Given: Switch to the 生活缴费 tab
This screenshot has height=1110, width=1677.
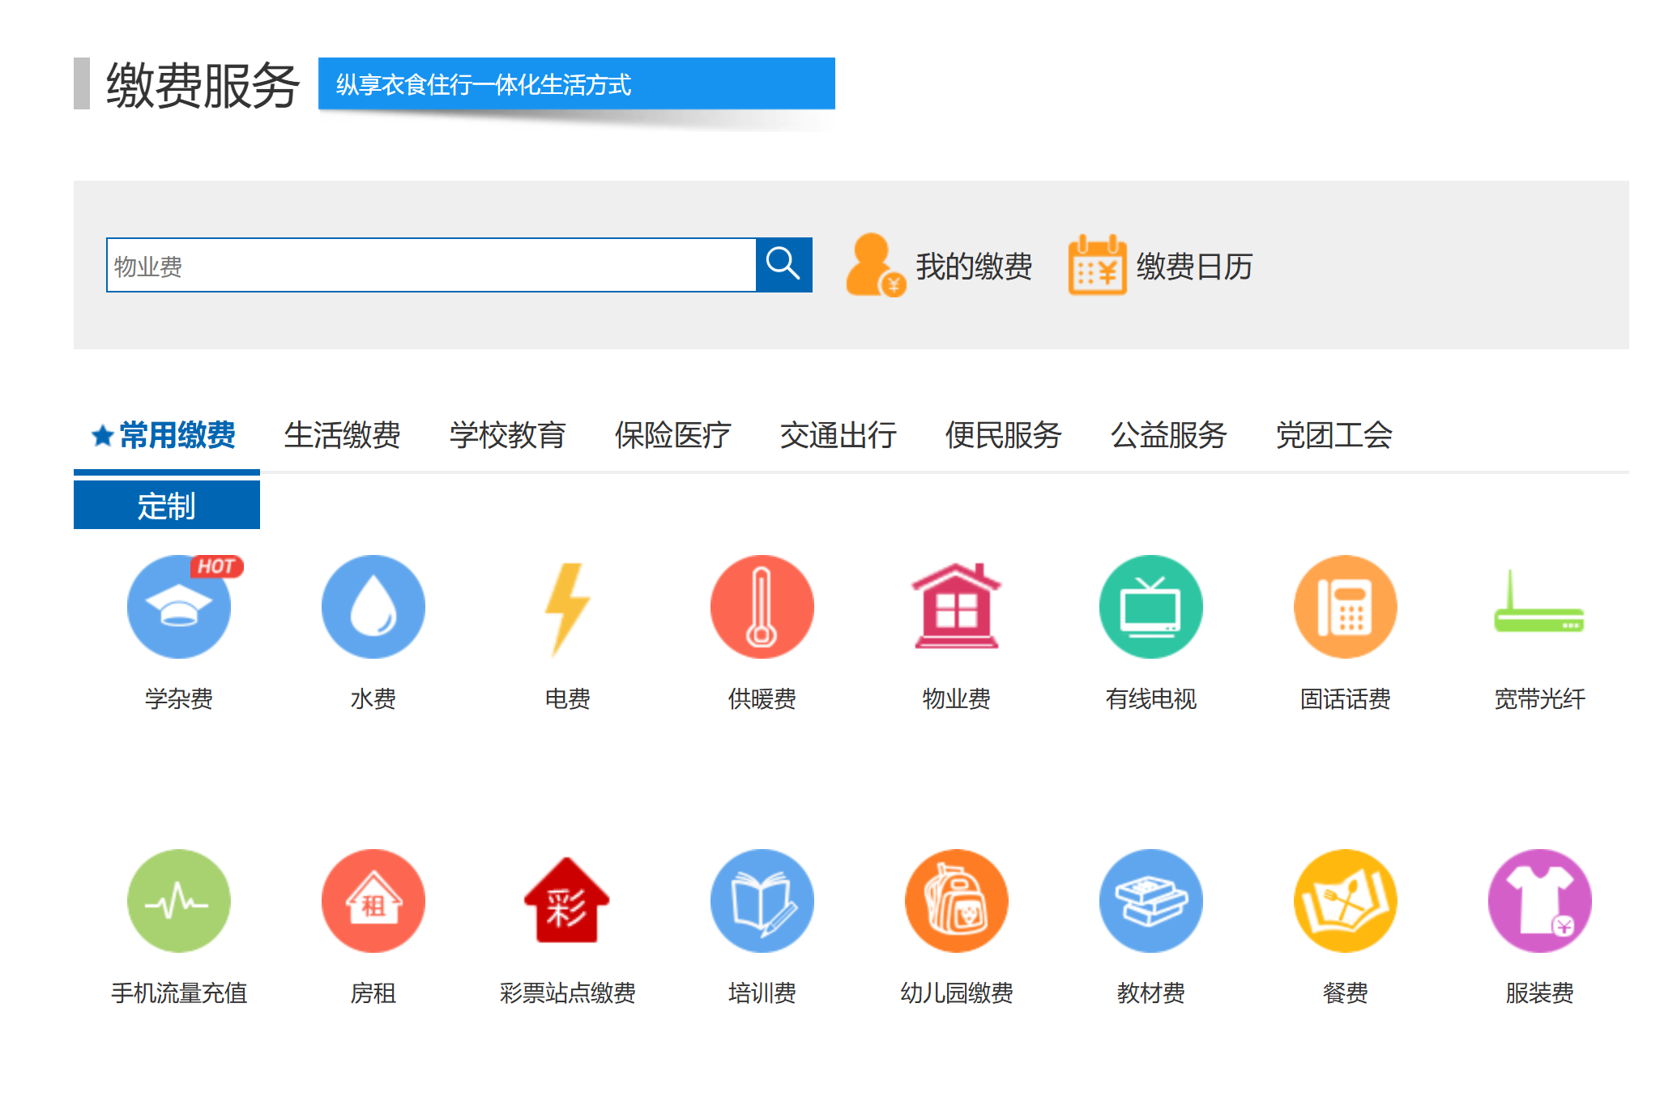Looking at the screenshot, I should [342, 435].
